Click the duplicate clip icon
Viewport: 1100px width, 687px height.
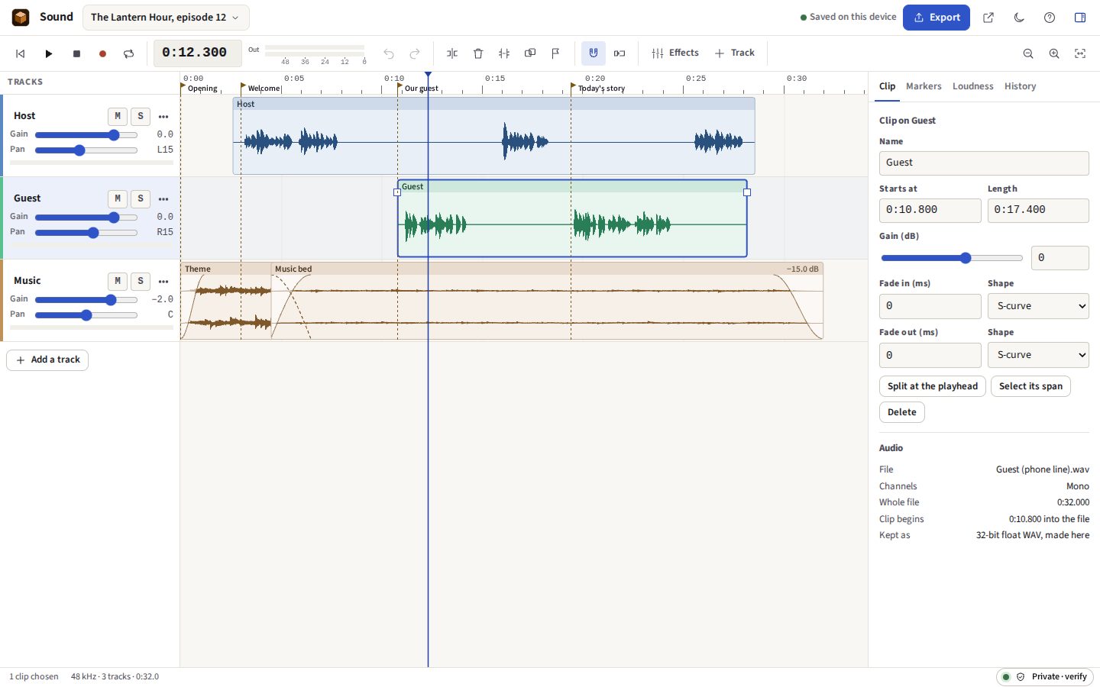(530, 53)
